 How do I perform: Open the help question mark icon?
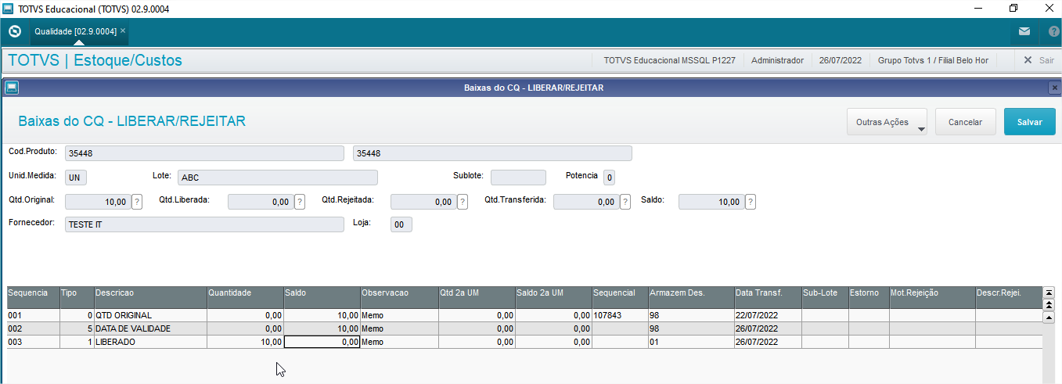pyautogui.click(x=1053, y=31)
